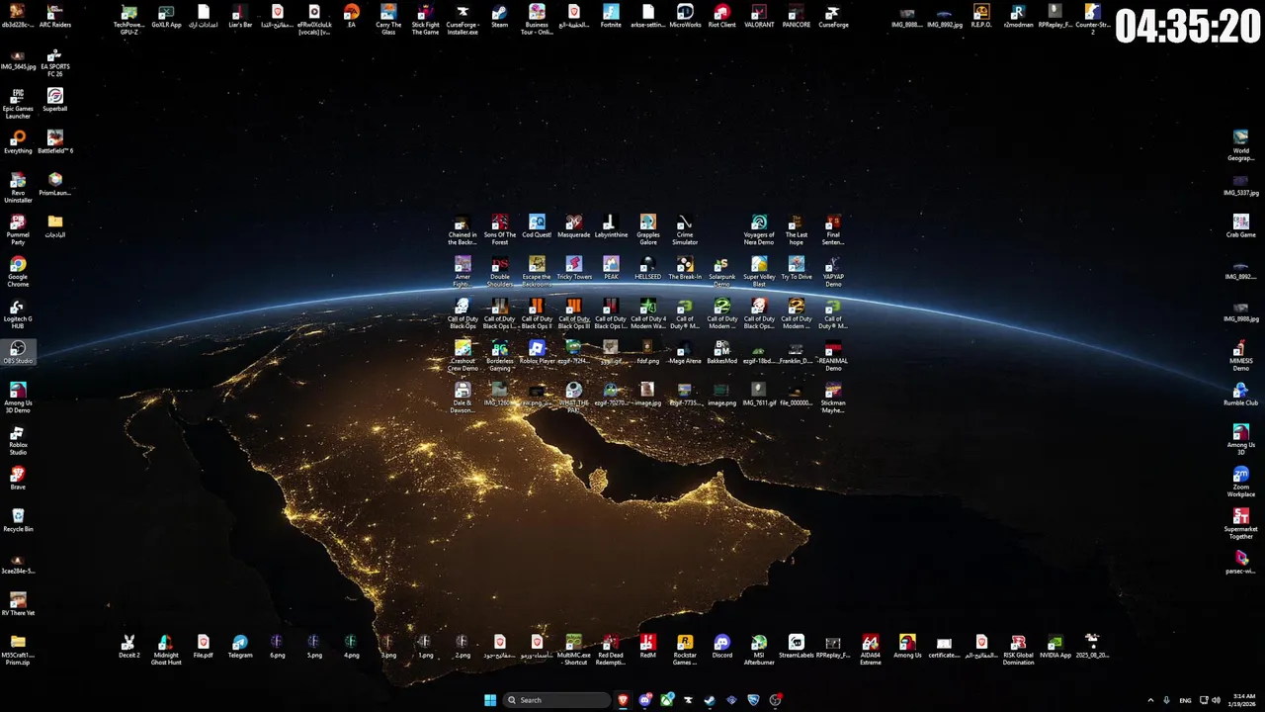Select the Liar's Bar shortcut
This screenshot has height=712, width=1265.
pyautogui.click(x=240, y=15)
